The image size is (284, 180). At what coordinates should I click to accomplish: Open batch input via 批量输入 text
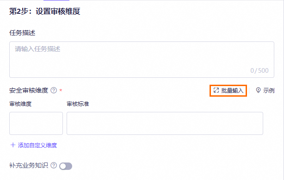click(x=232, y=90)
